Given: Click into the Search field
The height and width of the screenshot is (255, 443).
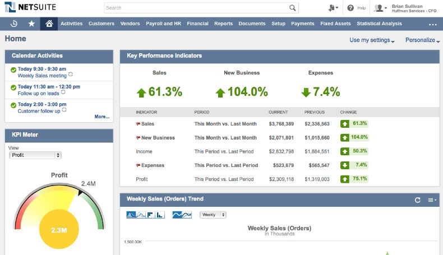Looking at the screenshot, I should (196, 8).
